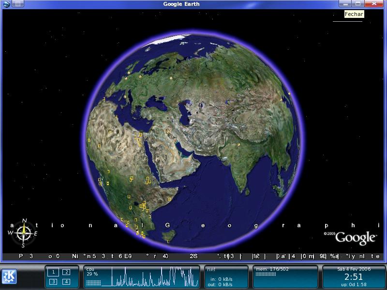
Task: Click the 'in: 0 kB/s' network value
Action: coord(221,279)
